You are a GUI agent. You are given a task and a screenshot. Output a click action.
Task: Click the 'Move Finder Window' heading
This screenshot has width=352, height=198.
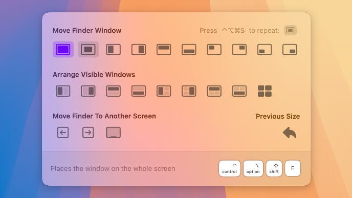tap(87, 31)
